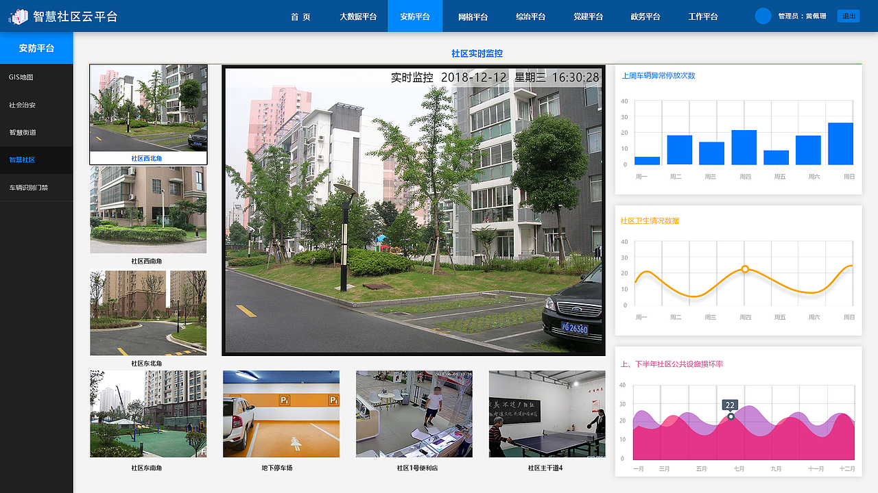878x493 pixels.
Task: Click the 社区卫生情况数据 chart title
Action: click(x=650, y=220)
